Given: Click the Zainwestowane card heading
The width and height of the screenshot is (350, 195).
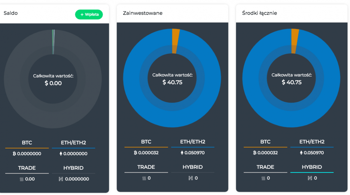Looking at the screenshot, I should coord(143,13).
